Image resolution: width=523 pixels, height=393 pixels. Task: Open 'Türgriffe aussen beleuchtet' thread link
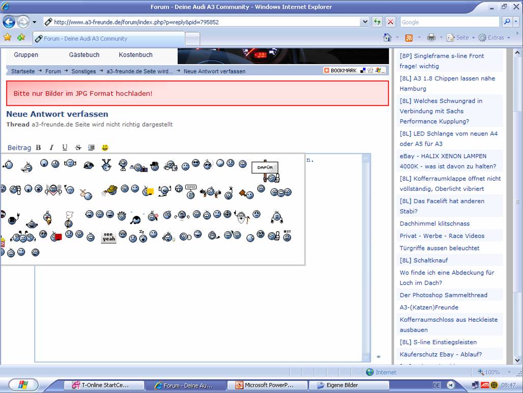pyautogui.click(x=439, y=248)
